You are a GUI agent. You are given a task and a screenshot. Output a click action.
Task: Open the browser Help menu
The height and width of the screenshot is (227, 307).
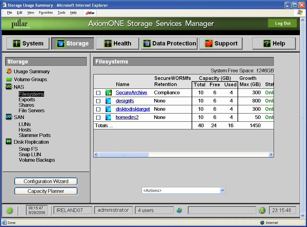pos(73,13)
